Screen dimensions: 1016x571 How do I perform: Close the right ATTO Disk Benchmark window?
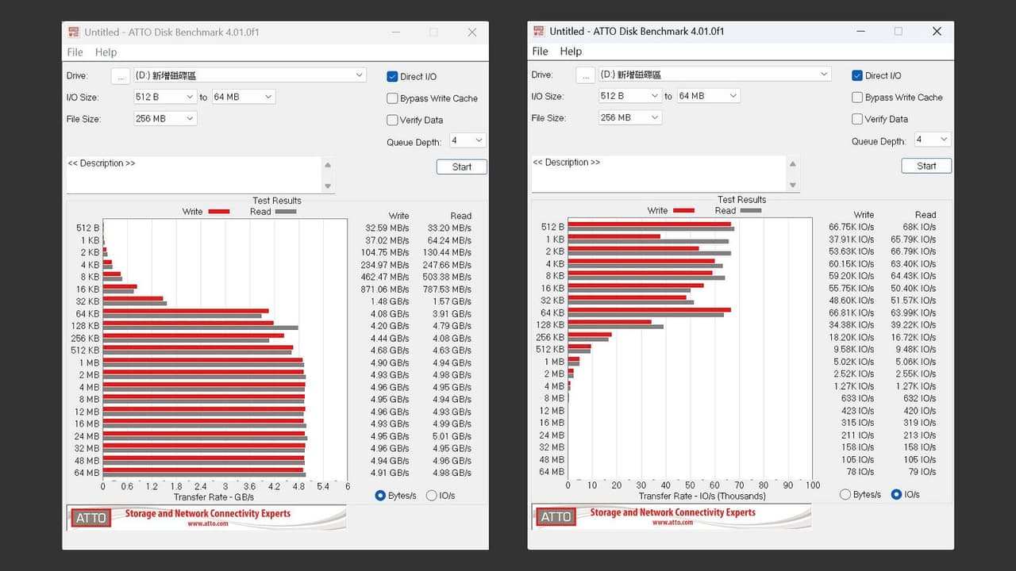[x=937, y=32]
